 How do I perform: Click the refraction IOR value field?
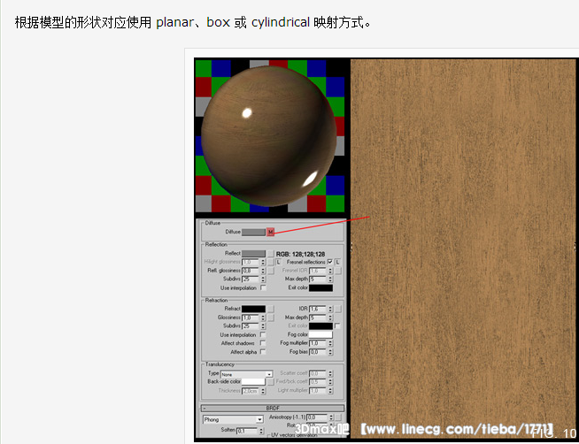coord(318,309)
